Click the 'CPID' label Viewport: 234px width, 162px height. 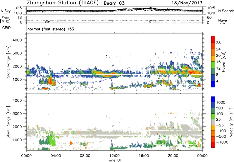point(6,28)
